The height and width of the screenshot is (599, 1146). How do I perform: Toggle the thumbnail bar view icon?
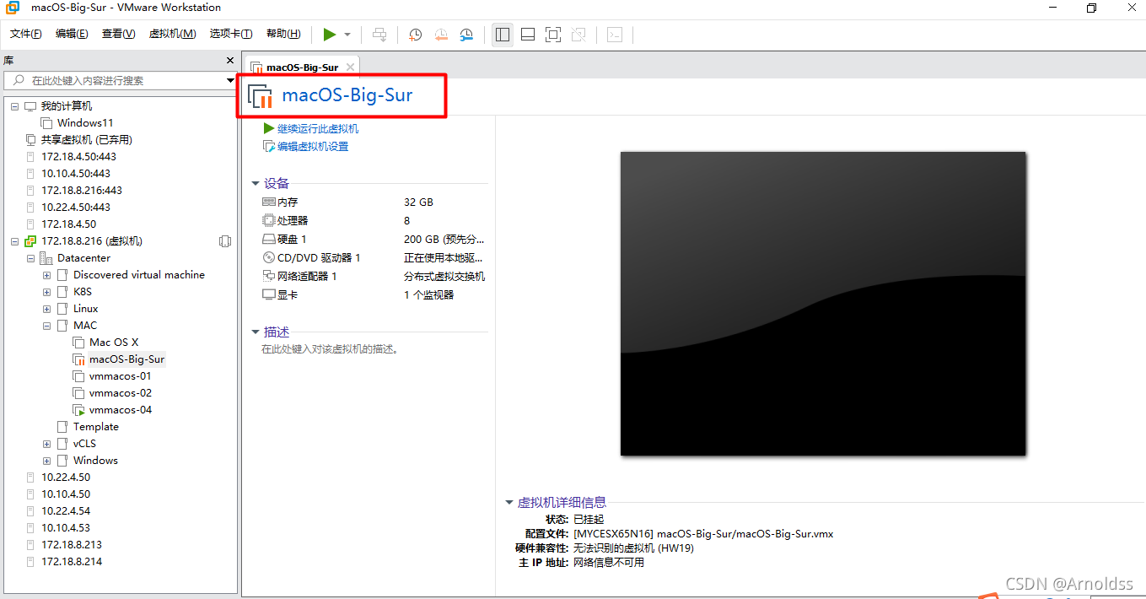[528, 35]
